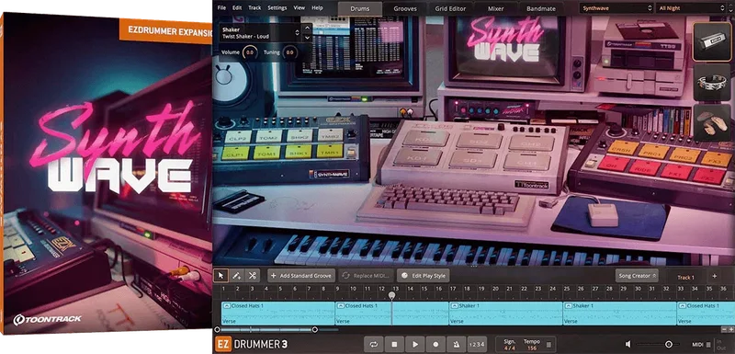Switch to the Mixer tab
The height and width of the screenshot is (354, 735).
pos(495,8)
